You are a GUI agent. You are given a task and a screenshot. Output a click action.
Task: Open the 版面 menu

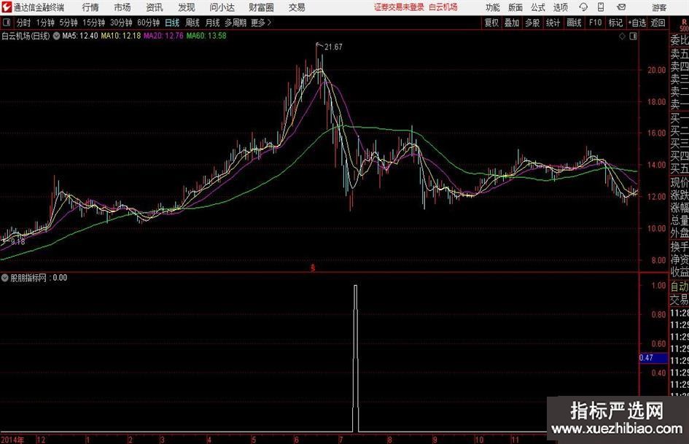click(x=515, y=7)
